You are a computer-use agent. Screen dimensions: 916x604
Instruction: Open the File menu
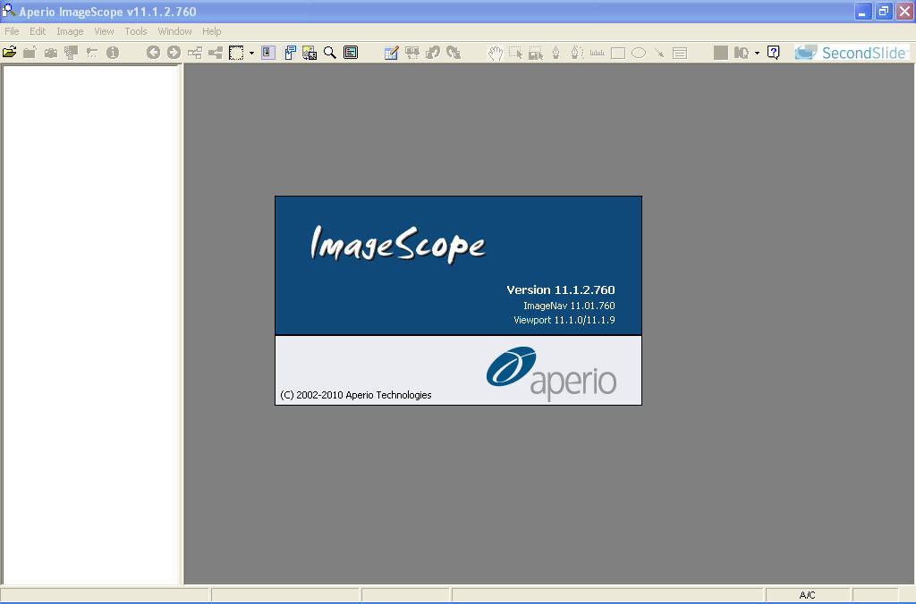point(12,31)
